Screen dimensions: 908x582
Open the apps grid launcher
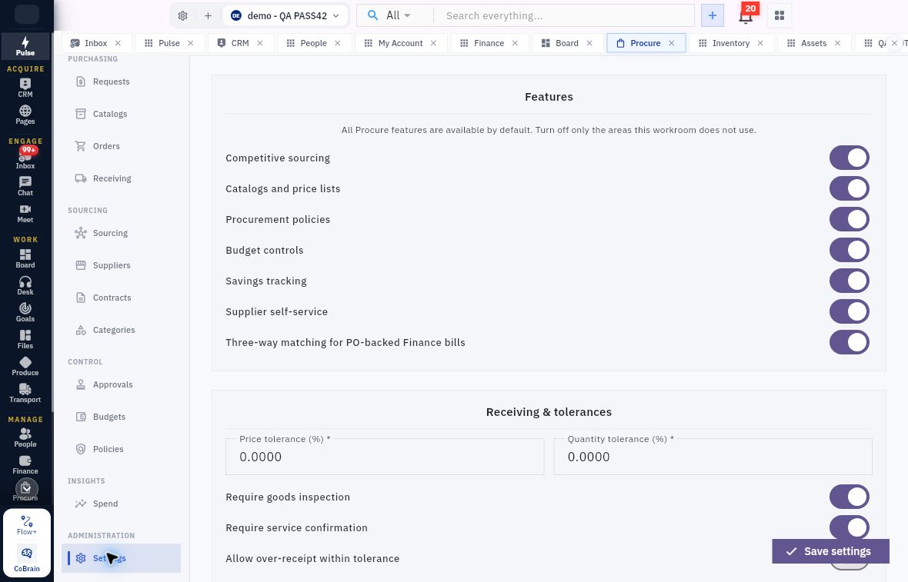(x=779, y=15)
